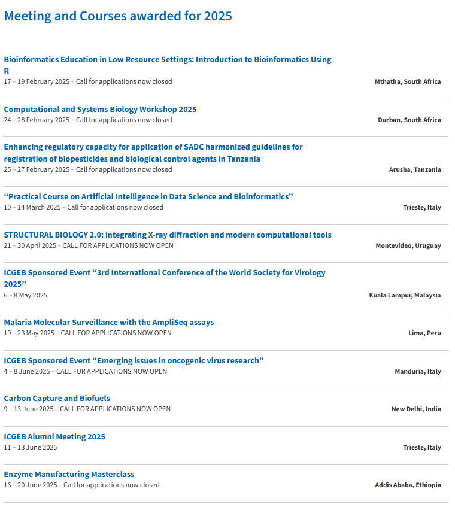Screen dimensions: 455x507
Task: Open Enhancing regulatory capacity SADC guidelines link
Action: pos(153,147)
